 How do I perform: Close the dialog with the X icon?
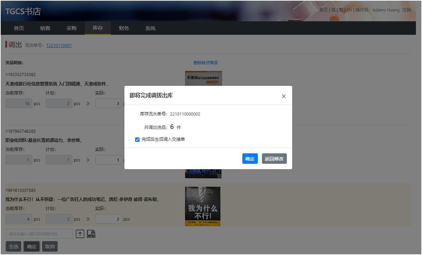[283, 96]
